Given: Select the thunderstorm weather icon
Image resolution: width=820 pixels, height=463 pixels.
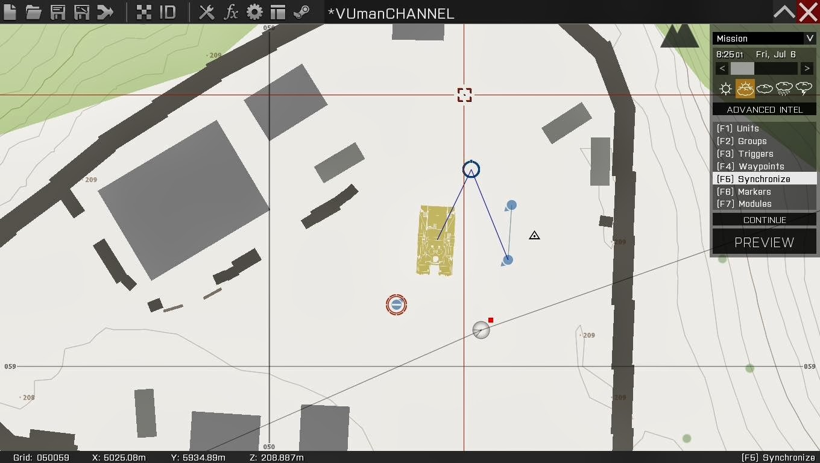Looking at the screenshot, I should coord(804,89).
